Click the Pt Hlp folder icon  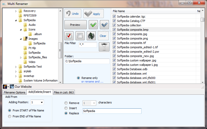click(x=25, y=48)
